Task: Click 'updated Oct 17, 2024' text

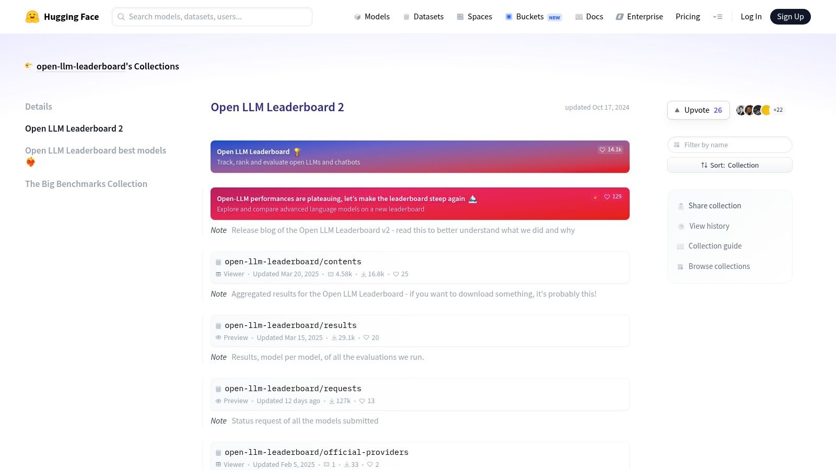Action: point(597,108)
